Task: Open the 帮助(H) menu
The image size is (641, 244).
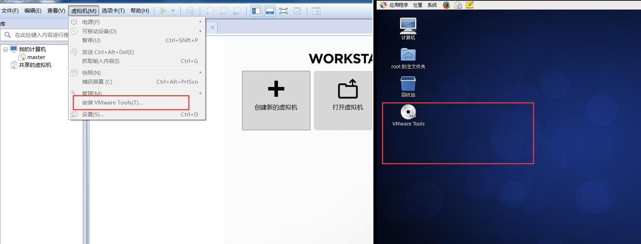Action: pyautogui.click(x=140, y=11)
